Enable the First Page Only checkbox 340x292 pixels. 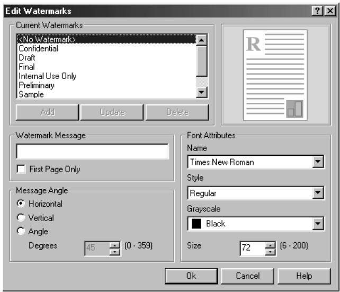click(21, 169)
